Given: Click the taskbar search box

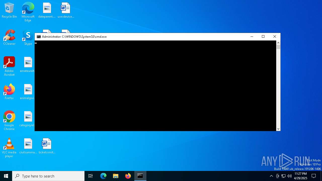Looking at the screenshot, I should pyautogui.click(x=48, y=176).
